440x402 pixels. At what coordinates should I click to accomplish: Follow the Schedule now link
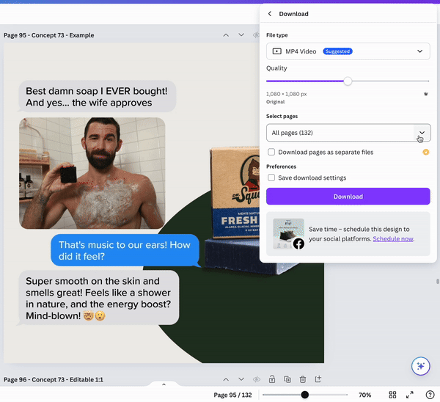coord(393,239)
